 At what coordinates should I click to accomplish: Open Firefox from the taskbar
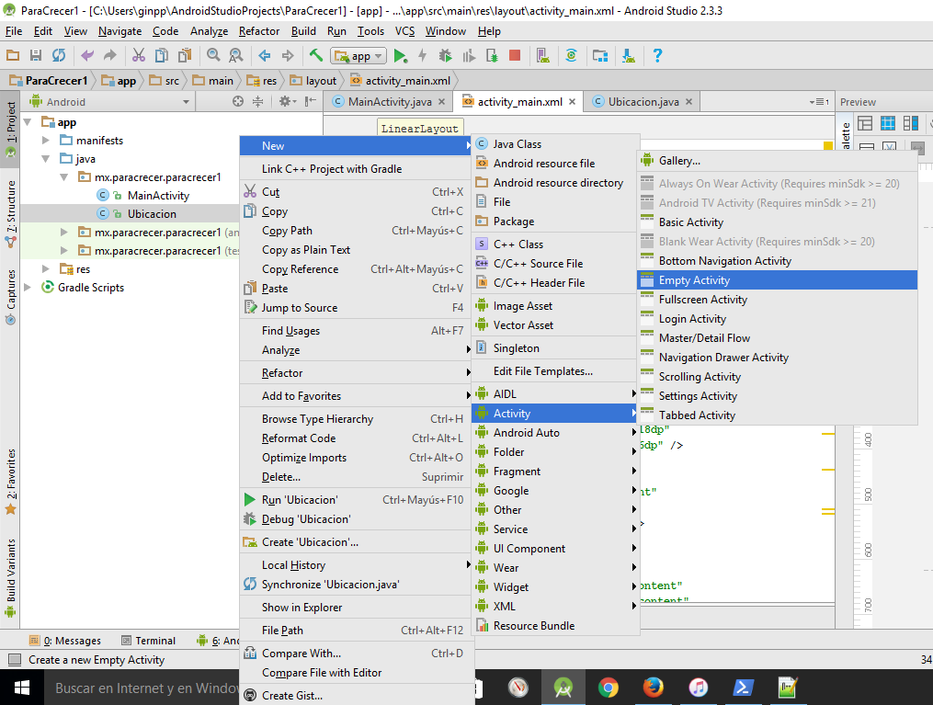[653, 688]
